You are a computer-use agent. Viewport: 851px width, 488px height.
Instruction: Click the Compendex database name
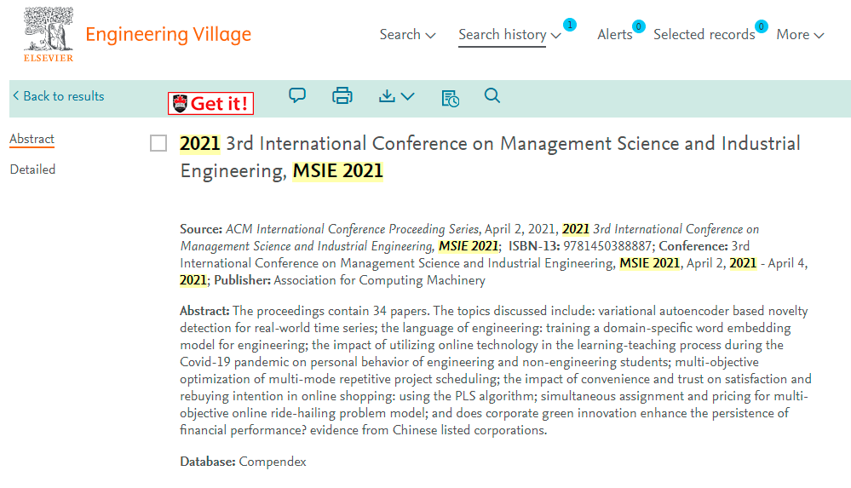tap(273, 462)
